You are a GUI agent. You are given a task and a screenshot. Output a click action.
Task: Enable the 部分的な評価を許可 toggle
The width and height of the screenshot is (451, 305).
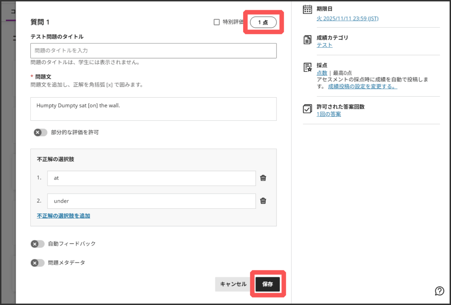pyautogui.click(x=41, y=132)
